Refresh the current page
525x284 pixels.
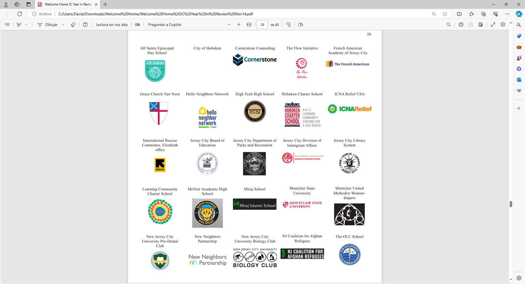(19, 14)
